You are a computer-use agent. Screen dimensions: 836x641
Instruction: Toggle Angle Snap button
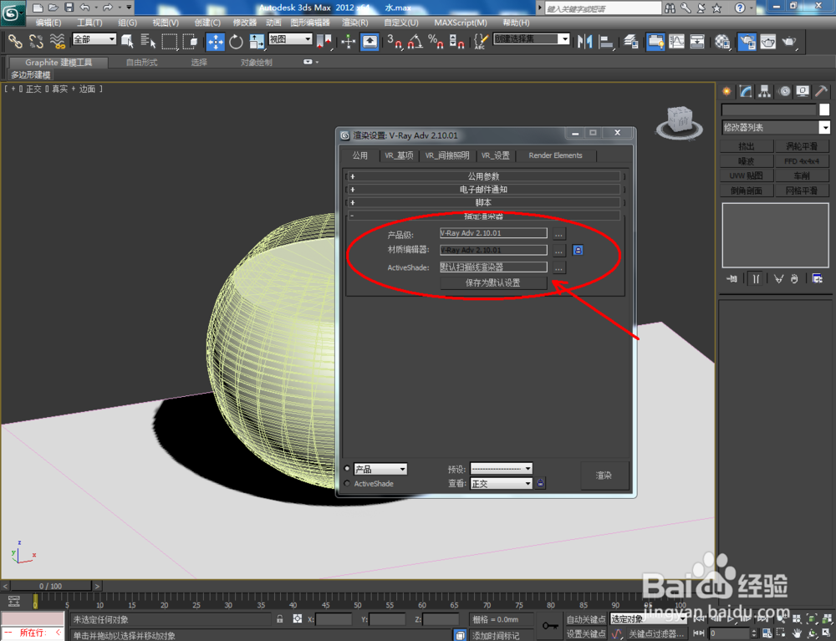[x=415, y=41]
